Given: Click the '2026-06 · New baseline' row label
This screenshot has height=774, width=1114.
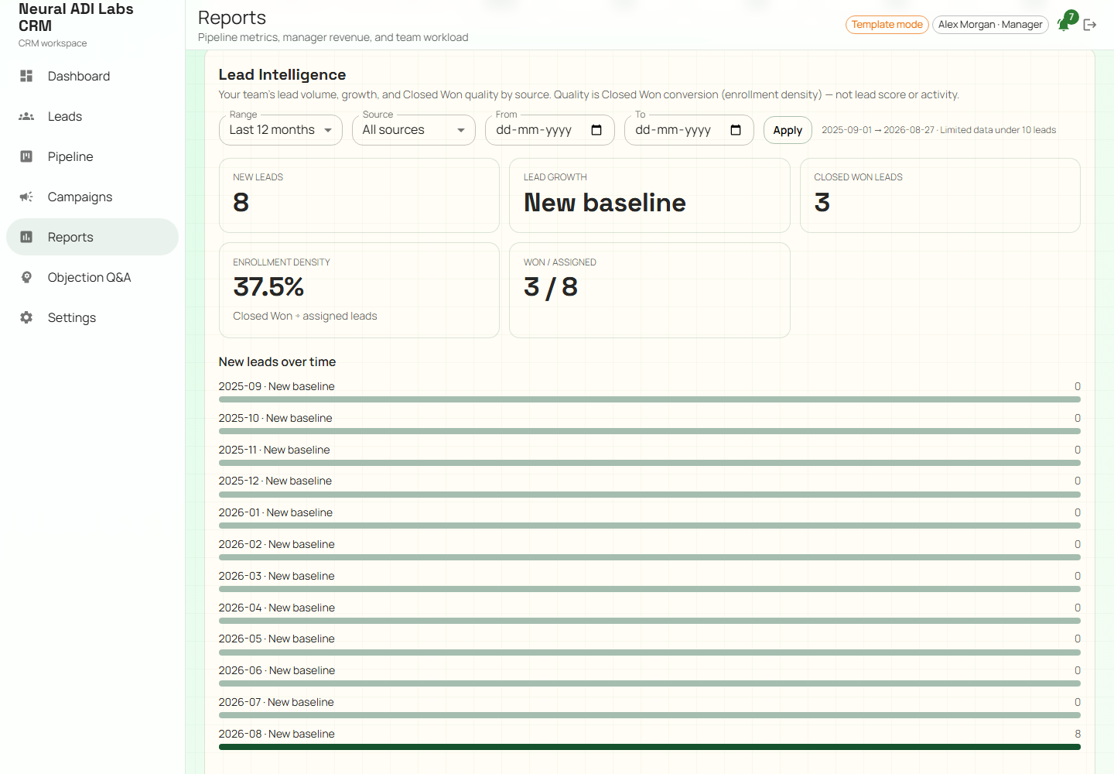Looking at the screenshot, I should pyautogui.click(x=277, y=670).
